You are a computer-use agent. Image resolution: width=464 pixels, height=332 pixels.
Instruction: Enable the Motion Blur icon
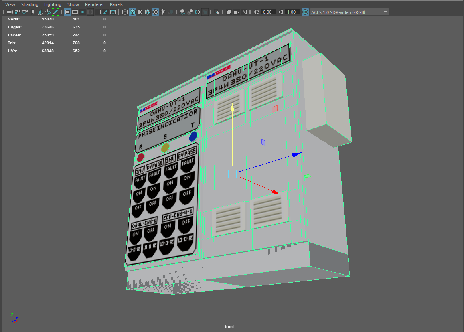click(190, 12)
